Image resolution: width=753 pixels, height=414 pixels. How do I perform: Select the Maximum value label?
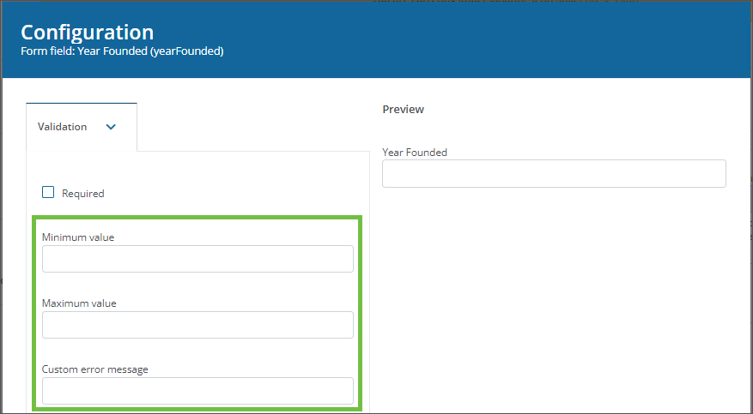pos(79,303)
